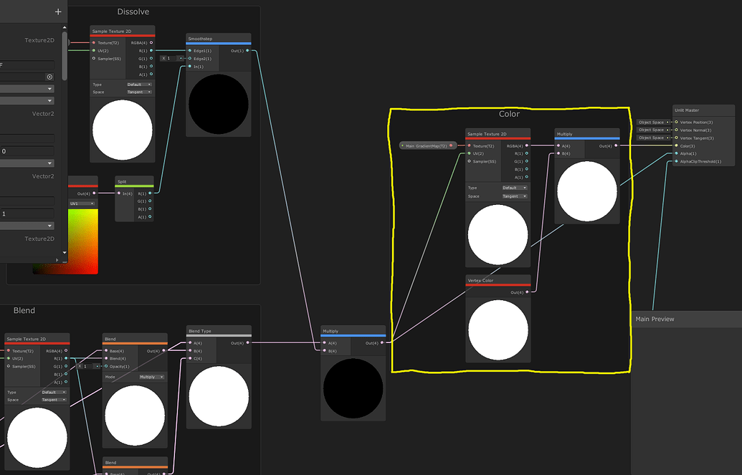Open Type Default dropdown in Color group Sample Texture
The height and width of the screenshot is (475, 742).
coord(515,188)
